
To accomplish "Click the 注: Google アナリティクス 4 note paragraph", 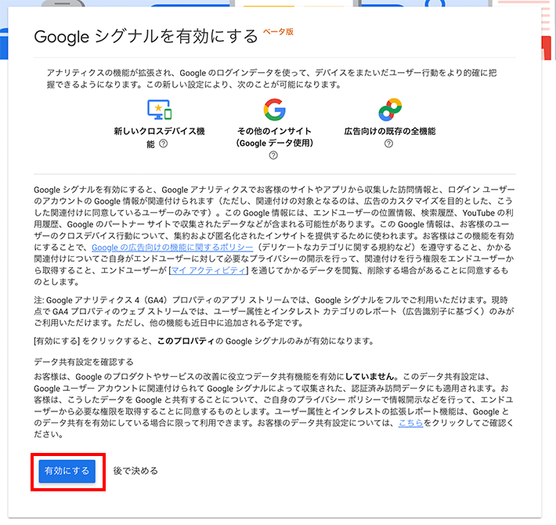I will 274,311.
